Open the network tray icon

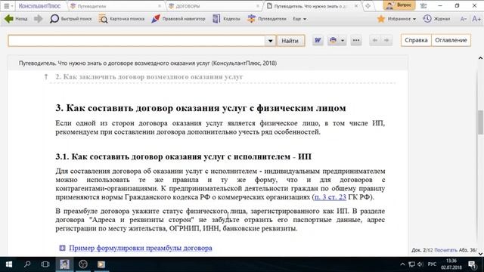coord(411,264)
